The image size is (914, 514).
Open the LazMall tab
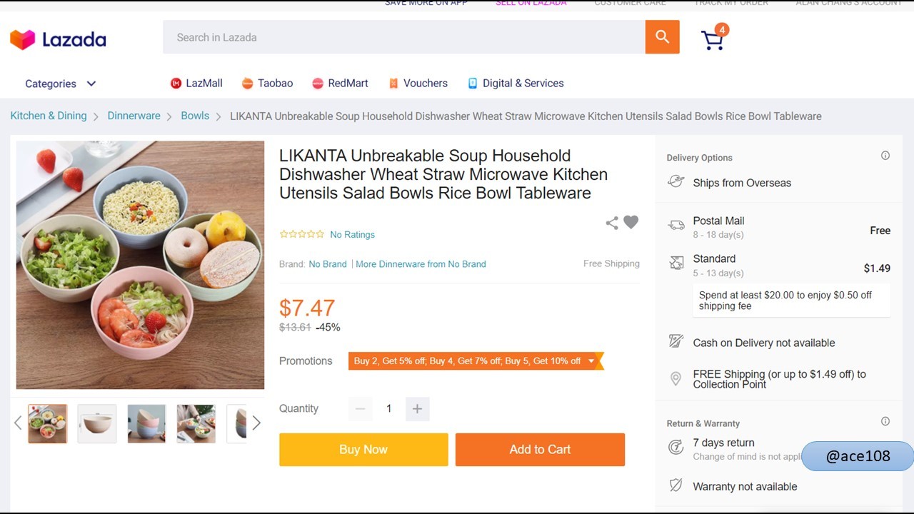(196, 84)
